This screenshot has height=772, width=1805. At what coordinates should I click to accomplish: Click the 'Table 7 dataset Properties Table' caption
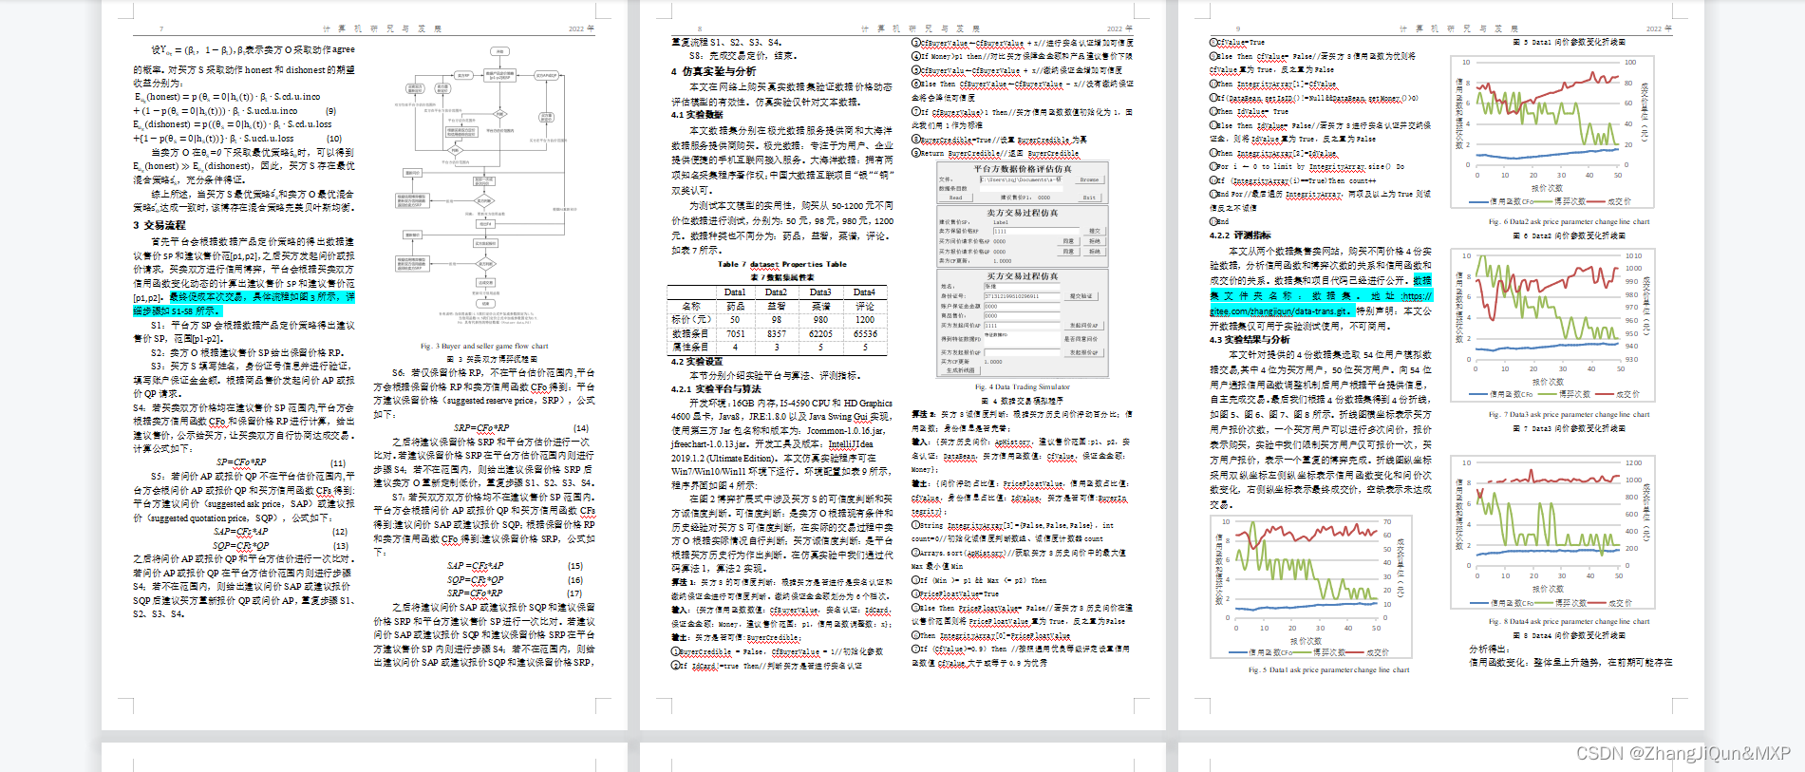pos(782,264)
